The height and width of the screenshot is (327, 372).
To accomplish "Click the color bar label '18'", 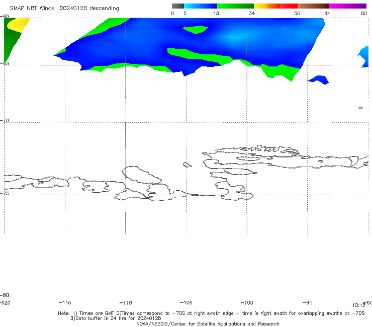I will (x=216, y=13).
